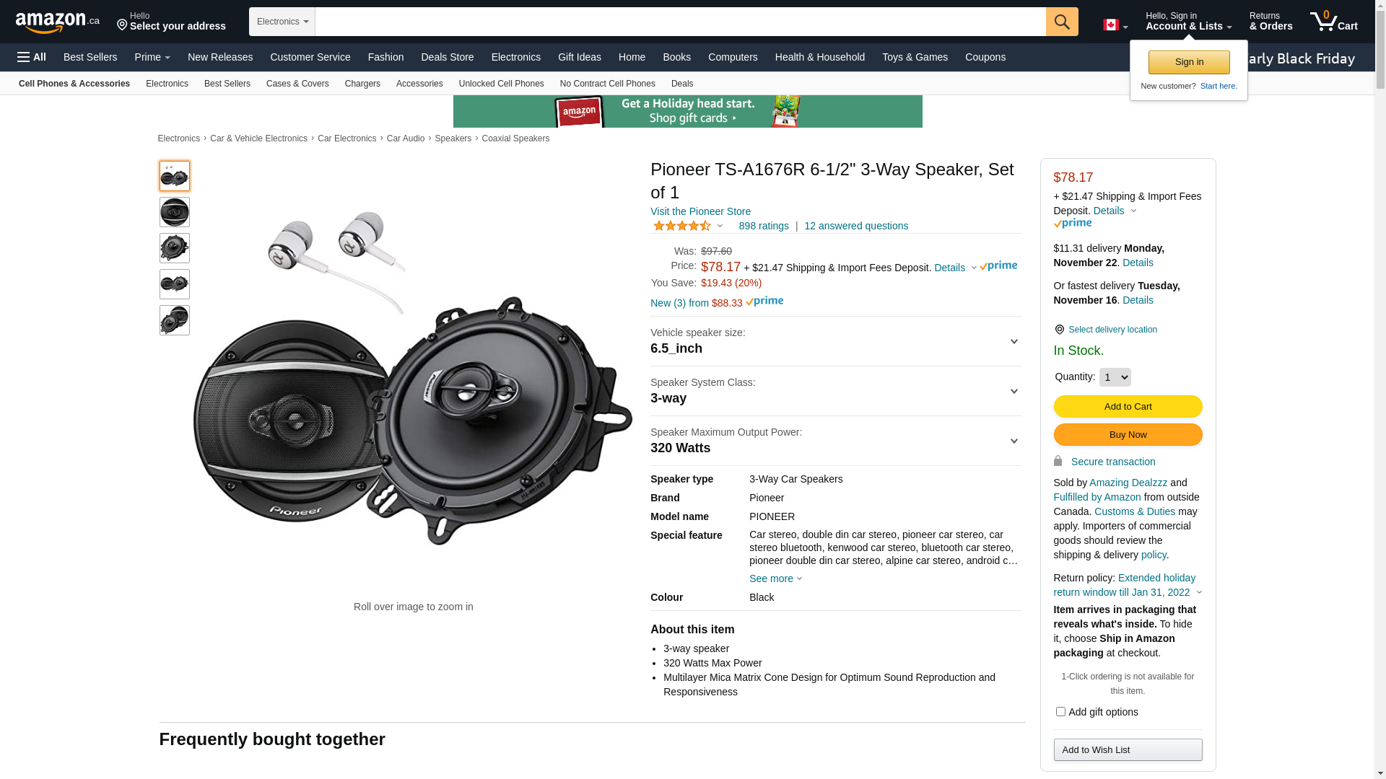Expand the Speaker System Class option

point(834,391)
